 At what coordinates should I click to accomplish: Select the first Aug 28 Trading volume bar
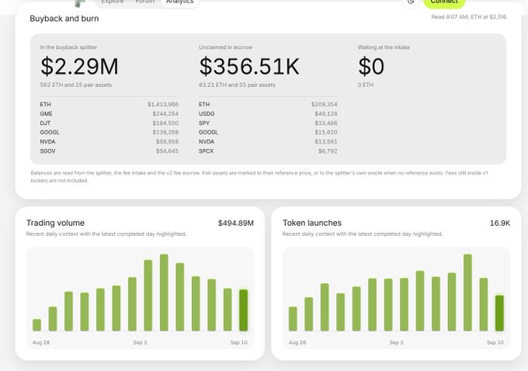[x=36, y=325]
